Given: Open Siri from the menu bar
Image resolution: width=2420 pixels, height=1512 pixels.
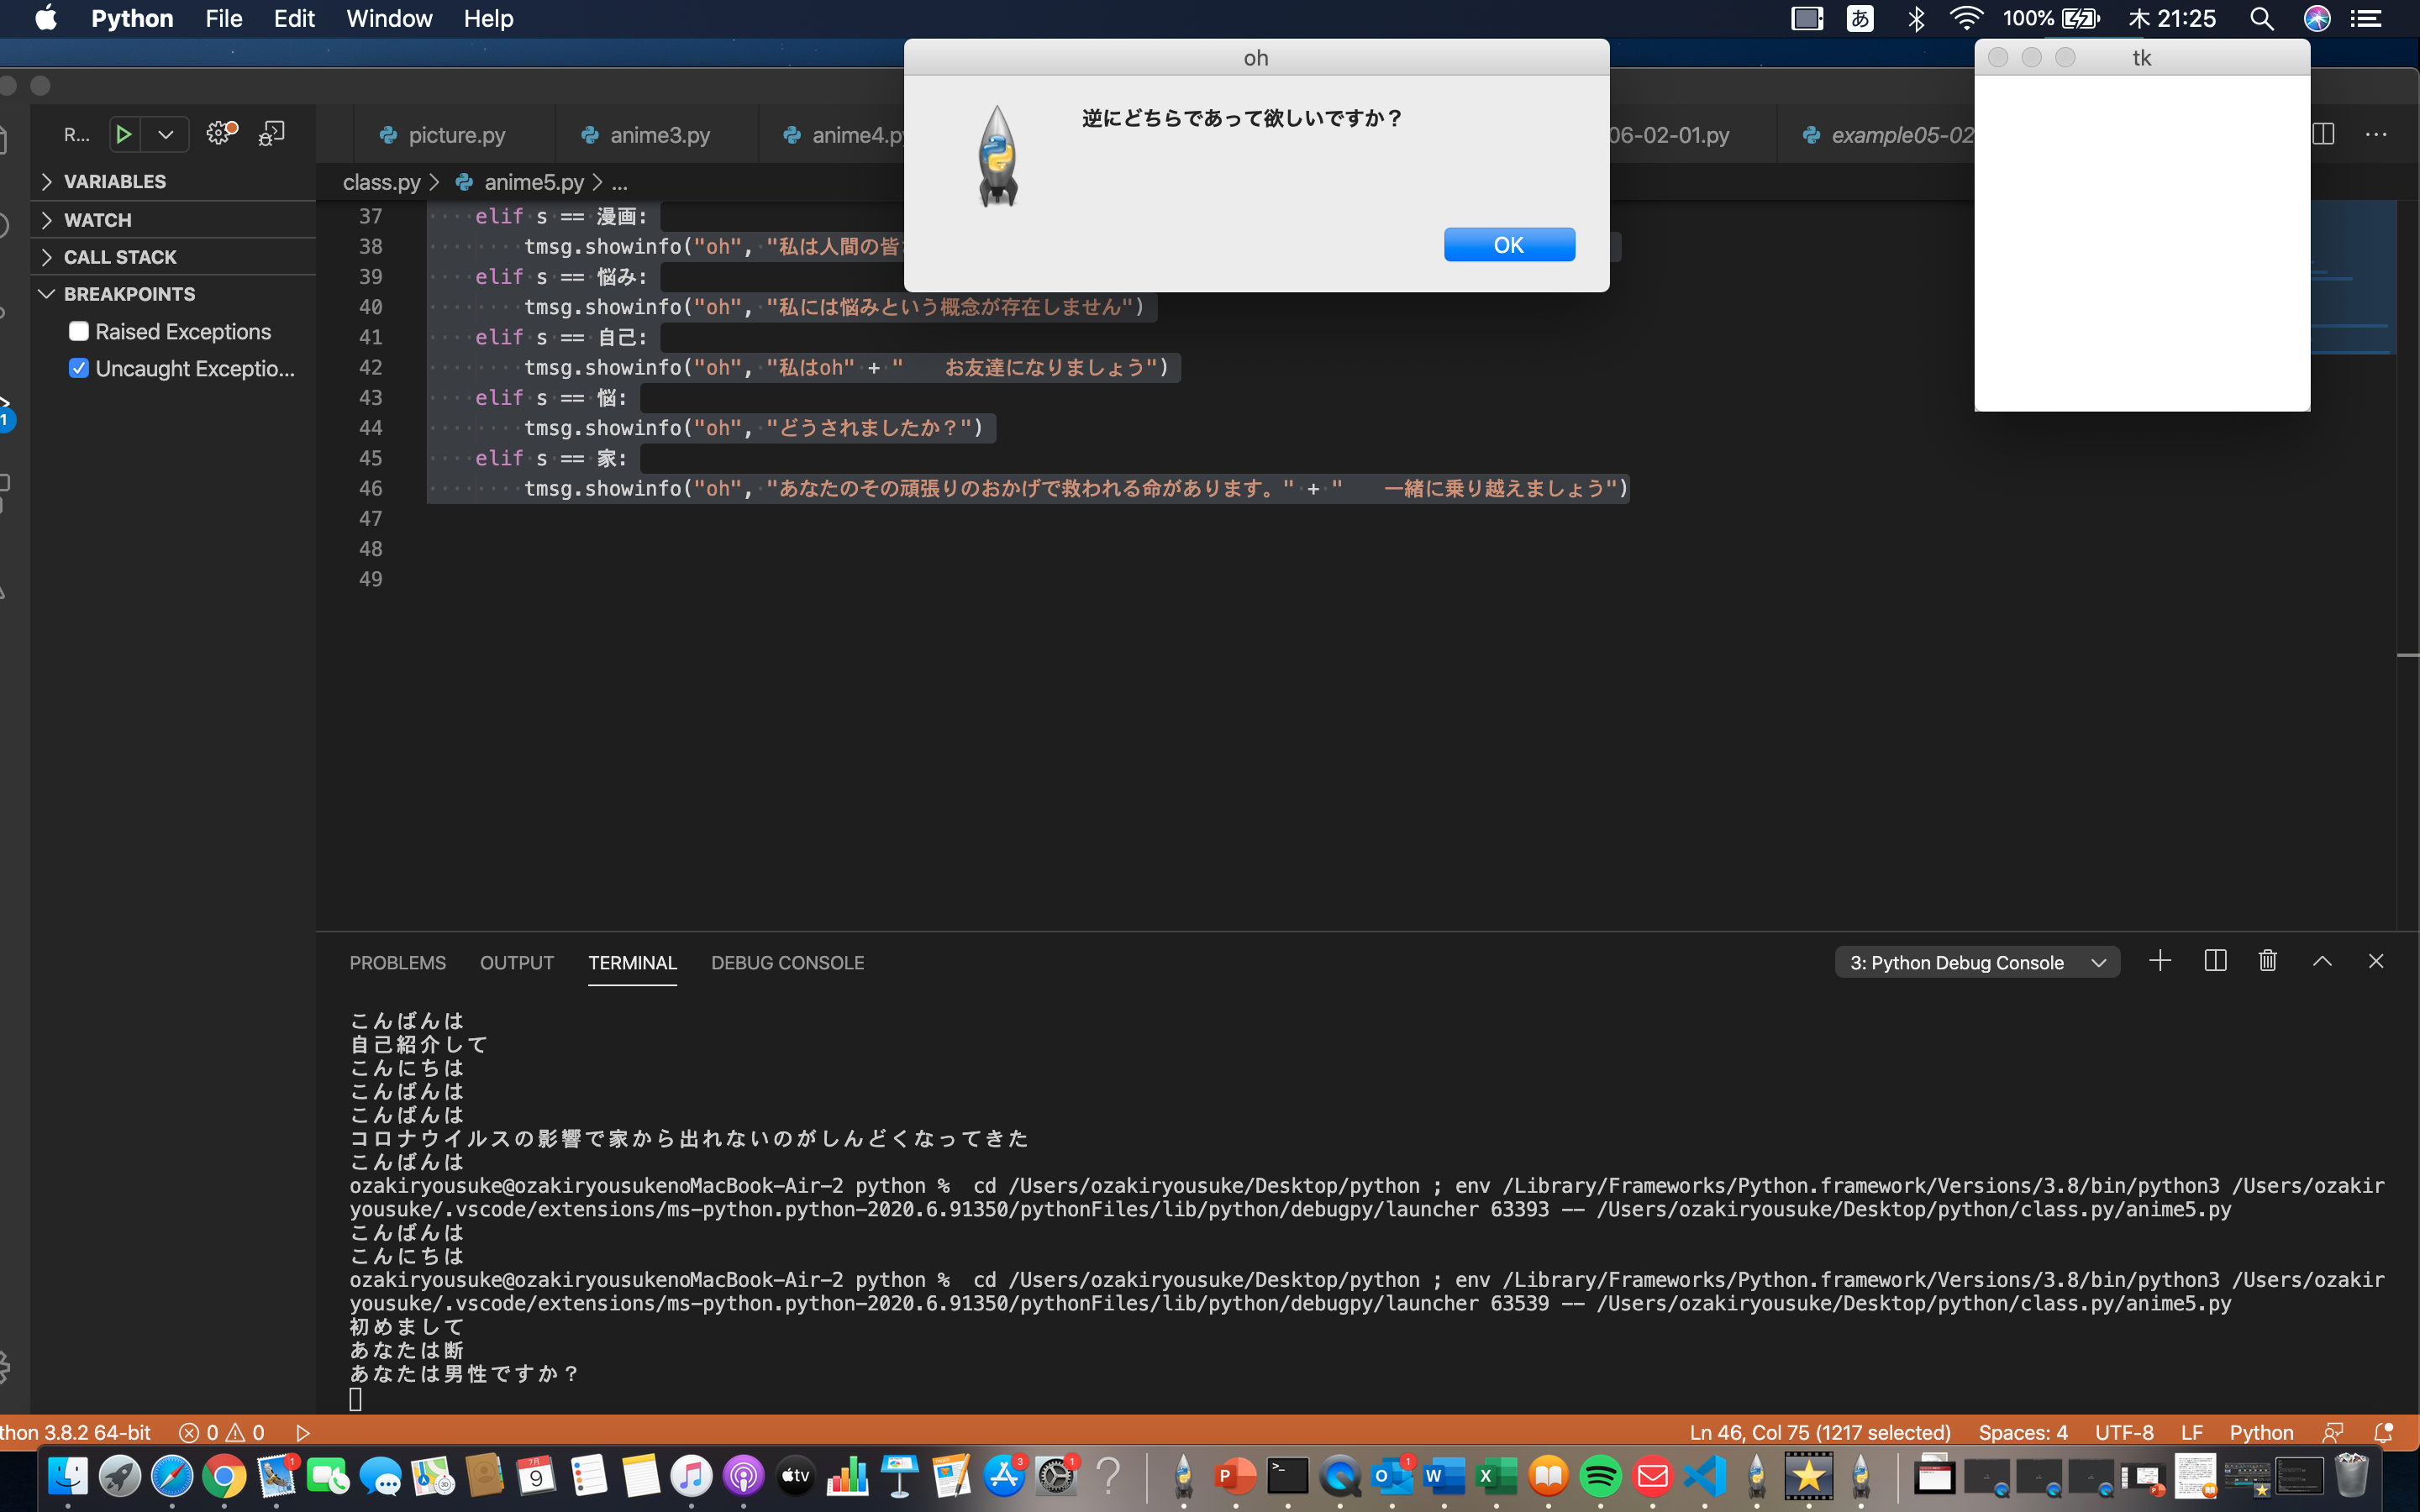Looking at the screenshot, I should [x=2317, y=18].
